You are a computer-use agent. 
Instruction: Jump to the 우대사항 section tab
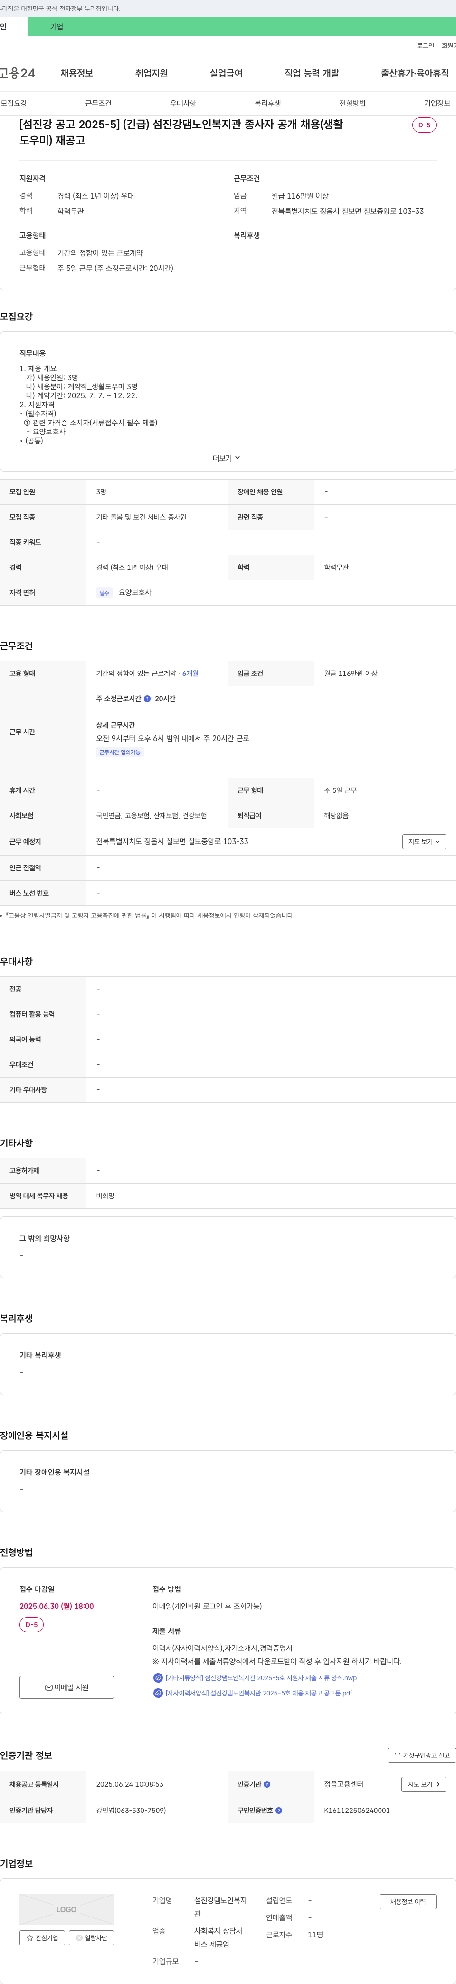pyautogui.click(x=183, y=103)
